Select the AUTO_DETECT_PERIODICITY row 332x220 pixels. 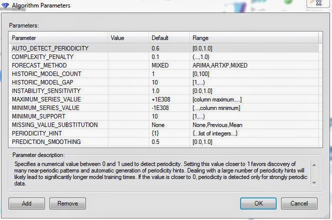tap(164, 48)
